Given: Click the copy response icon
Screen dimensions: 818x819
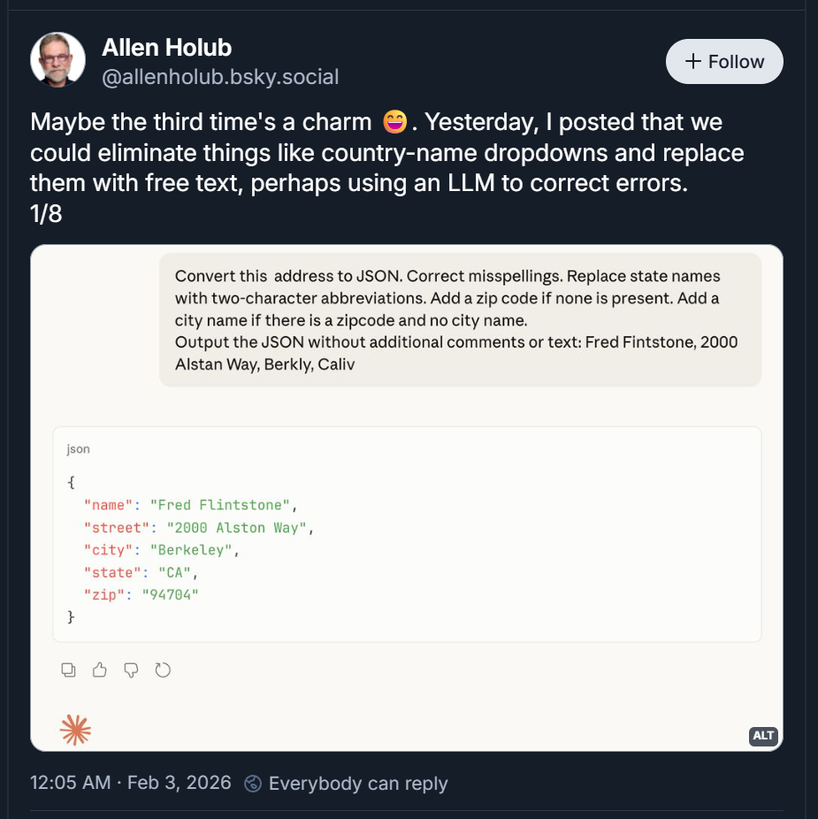Looking at the screenshot, I should (x=69, y=670).
